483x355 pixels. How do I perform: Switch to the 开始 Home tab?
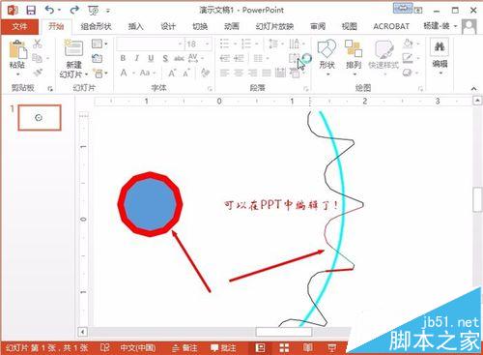pos(56,26)
